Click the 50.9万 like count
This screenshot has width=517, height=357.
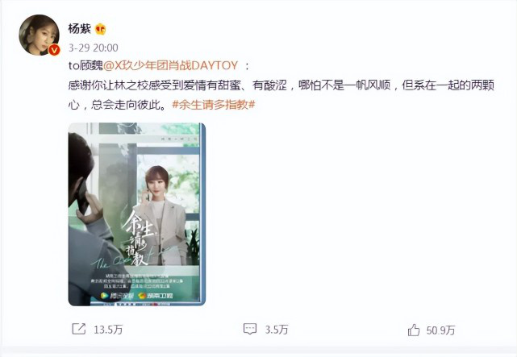pos(440,330)
